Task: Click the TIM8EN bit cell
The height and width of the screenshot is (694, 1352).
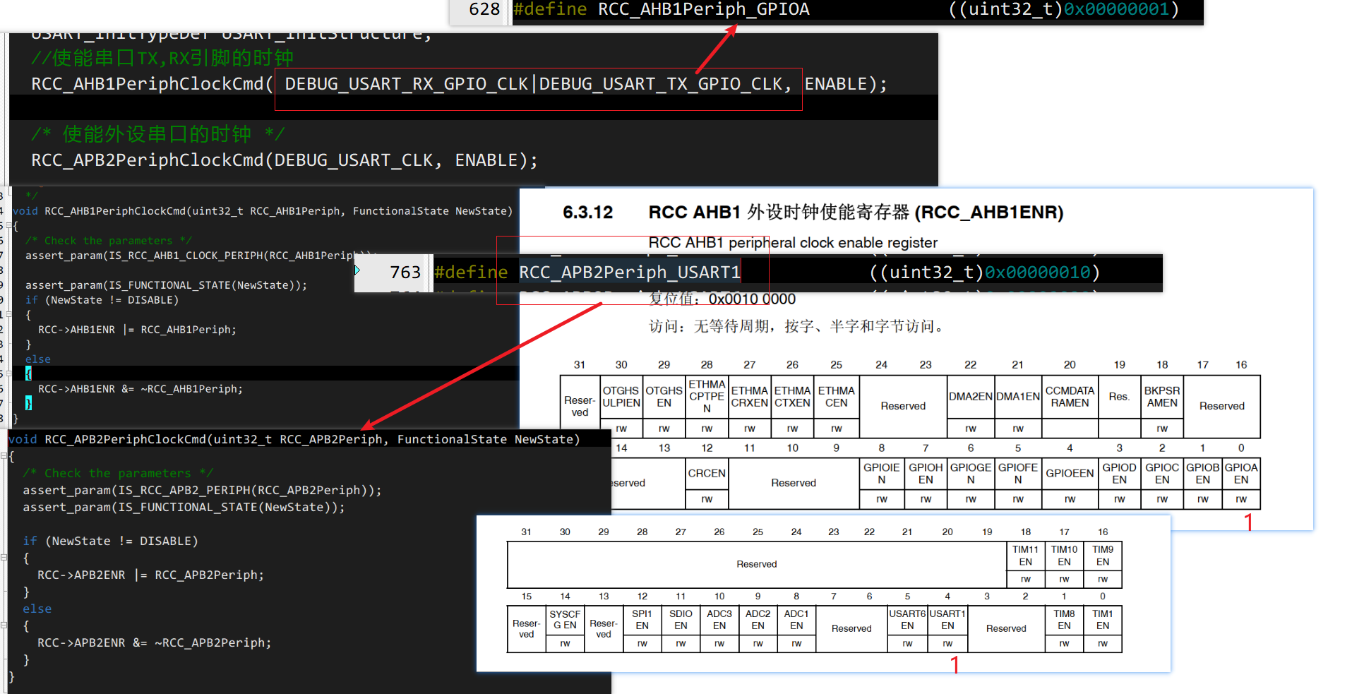Action: [1064, 620]
